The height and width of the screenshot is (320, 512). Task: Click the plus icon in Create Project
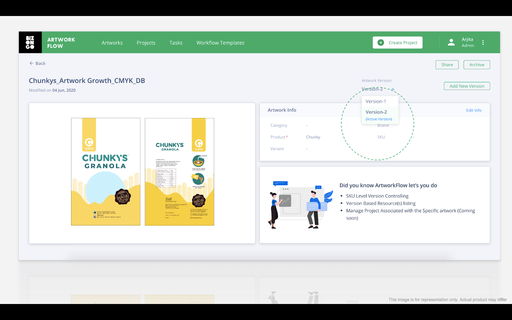click(381, 43)
